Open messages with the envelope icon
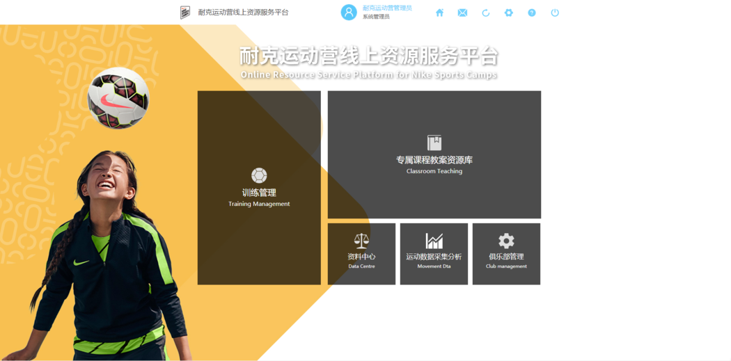Image resolution: width=731 pixels, height=361 pixels. (x=462, y=13)
